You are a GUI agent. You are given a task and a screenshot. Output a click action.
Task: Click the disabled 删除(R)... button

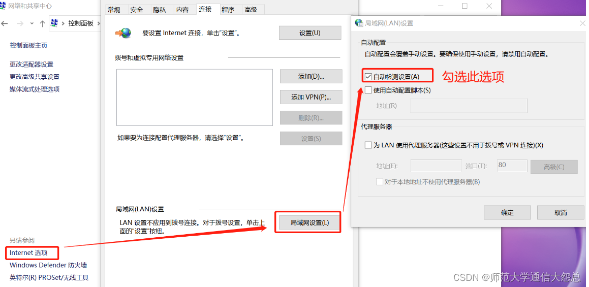311,117
